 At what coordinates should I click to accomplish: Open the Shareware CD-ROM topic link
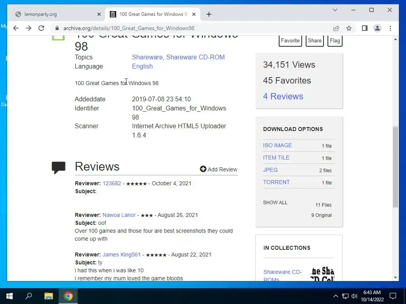[195, 57]
